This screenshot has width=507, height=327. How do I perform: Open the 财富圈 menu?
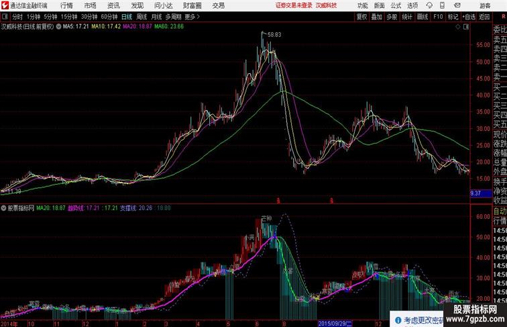[x=192, y=5]
